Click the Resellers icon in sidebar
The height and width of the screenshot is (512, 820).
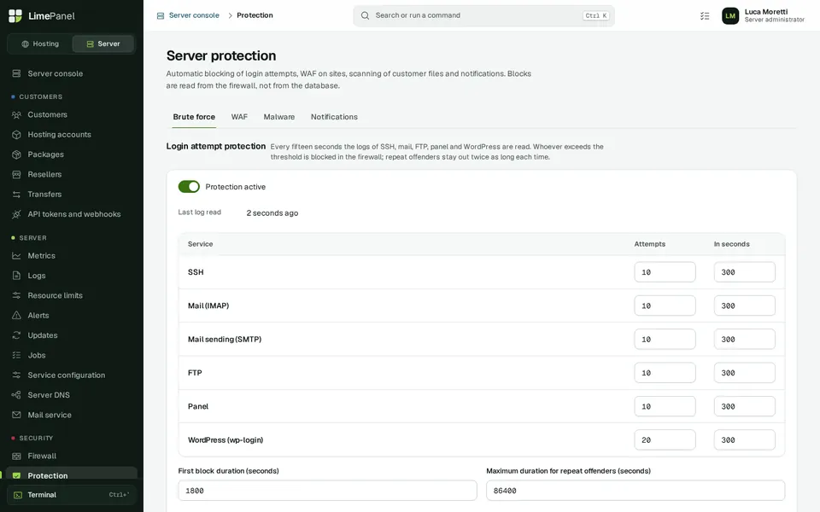(17, 174)
